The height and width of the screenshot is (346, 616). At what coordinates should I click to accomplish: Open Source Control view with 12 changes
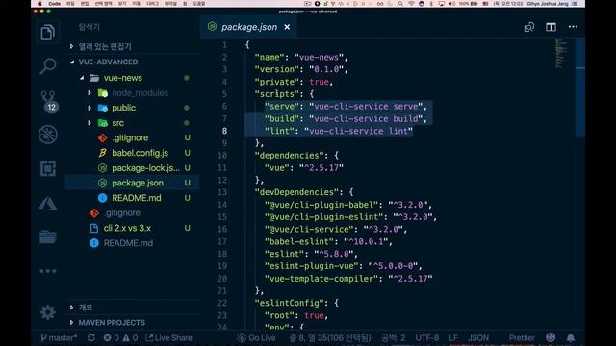coord(48,101)
